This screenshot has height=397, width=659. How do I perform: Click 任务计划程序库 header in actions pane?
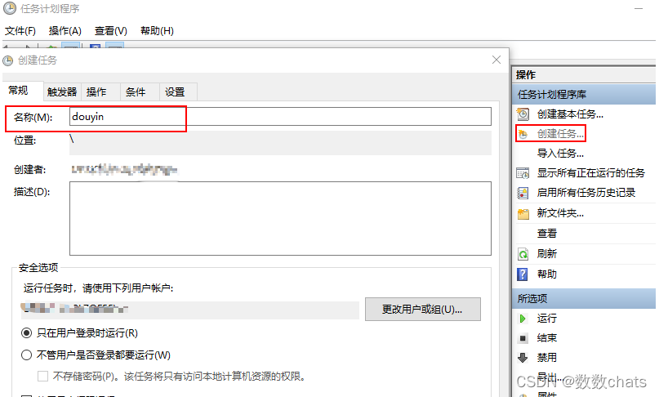coord(583,94)
